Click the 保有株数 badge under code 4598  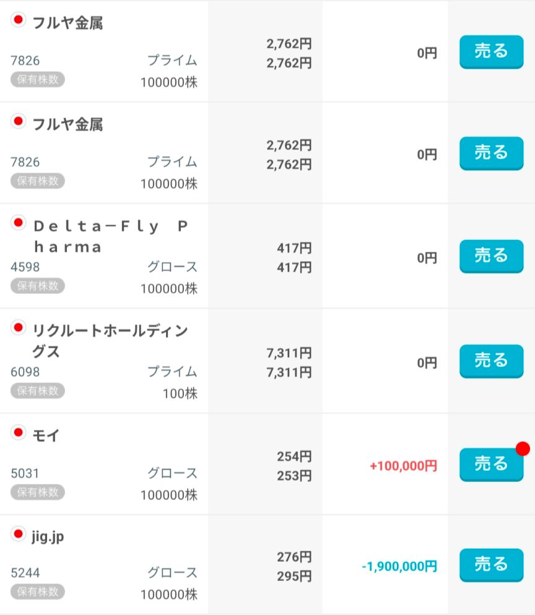click(x=38, y=286)
